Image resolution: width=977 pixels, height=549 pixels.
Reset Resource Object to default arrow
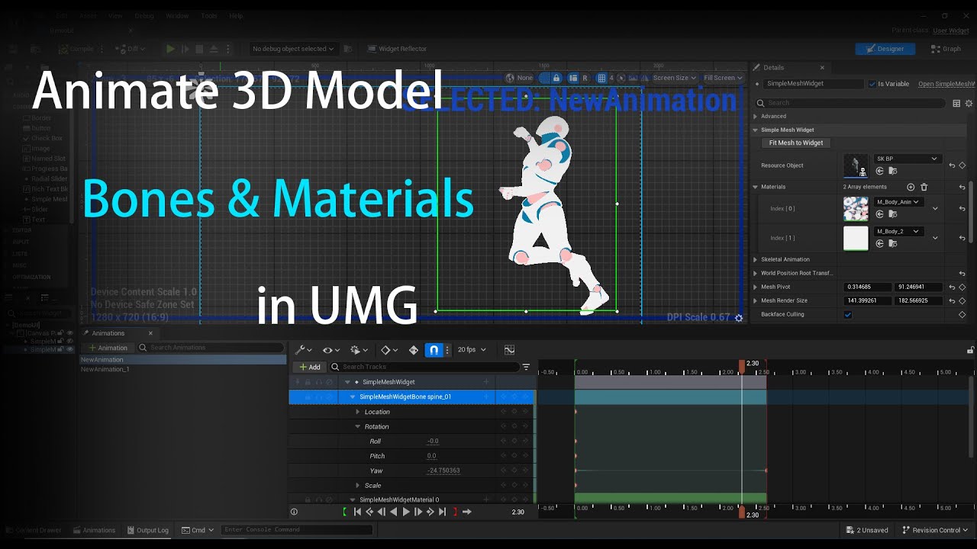pyautogui.click(x=952, y=165)
